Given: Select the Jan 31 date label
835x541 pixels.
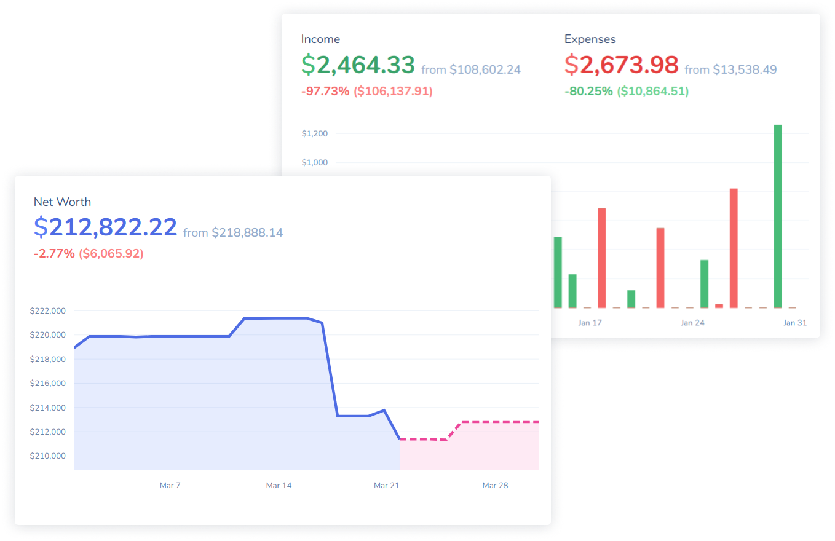Looking at the screenshot, I should click(x=794, y=323).
